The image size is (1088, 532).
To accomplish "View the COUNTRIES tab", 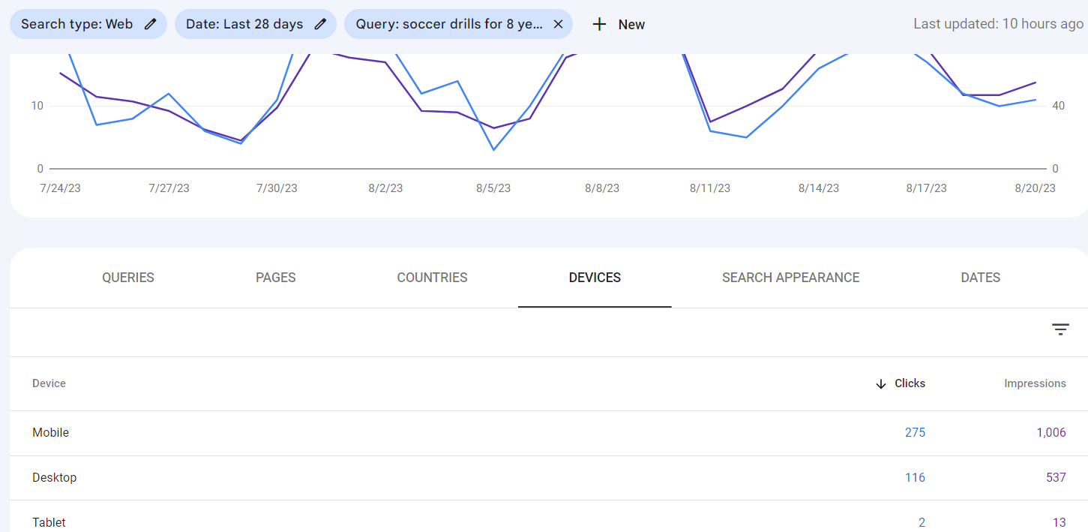I will (x=432, y=277).
